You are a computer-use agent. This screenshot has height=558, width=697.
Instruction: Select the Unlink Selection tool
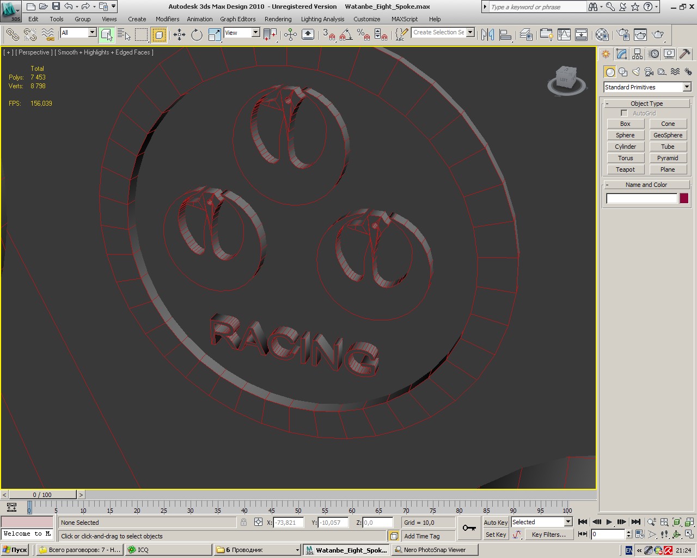[30, 35]
